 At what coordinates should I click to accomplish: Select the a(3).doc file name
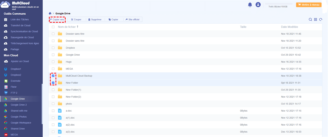pos(70,132)
